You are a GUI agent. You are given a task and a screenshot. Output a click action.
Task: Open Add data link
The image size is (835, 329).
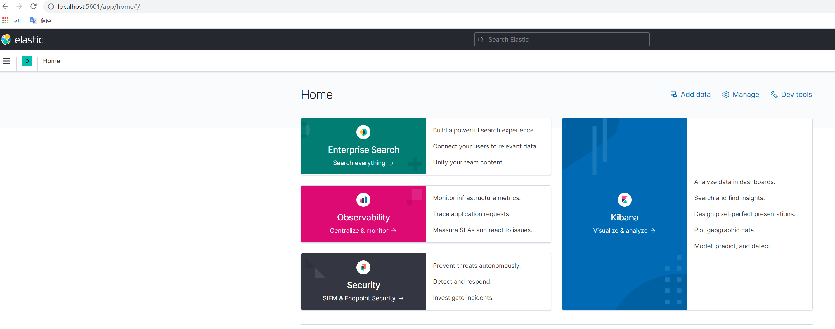(690, 94)
